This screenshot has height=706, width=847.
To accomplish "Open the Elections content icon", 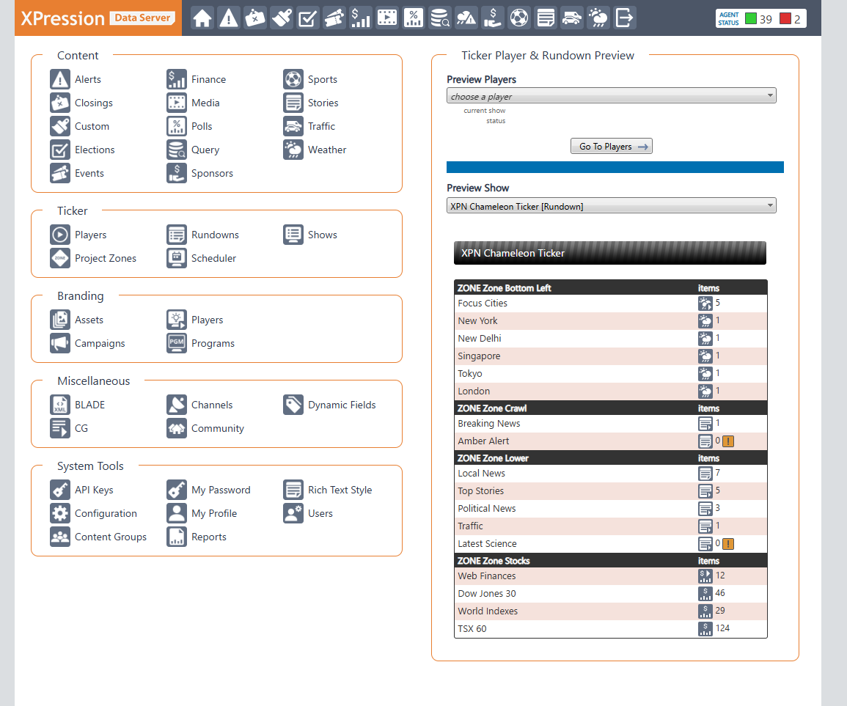I will [x=60, y=150].
